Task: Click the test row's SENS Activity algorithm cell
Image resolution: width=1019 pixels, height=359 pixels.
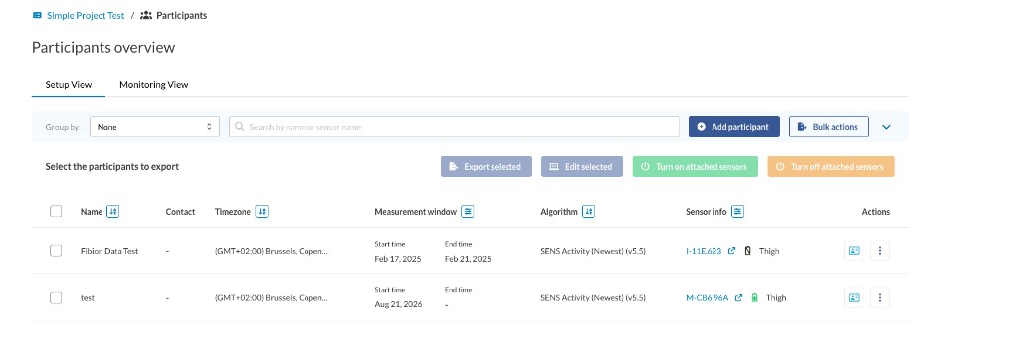Action: tap(593, 298)
